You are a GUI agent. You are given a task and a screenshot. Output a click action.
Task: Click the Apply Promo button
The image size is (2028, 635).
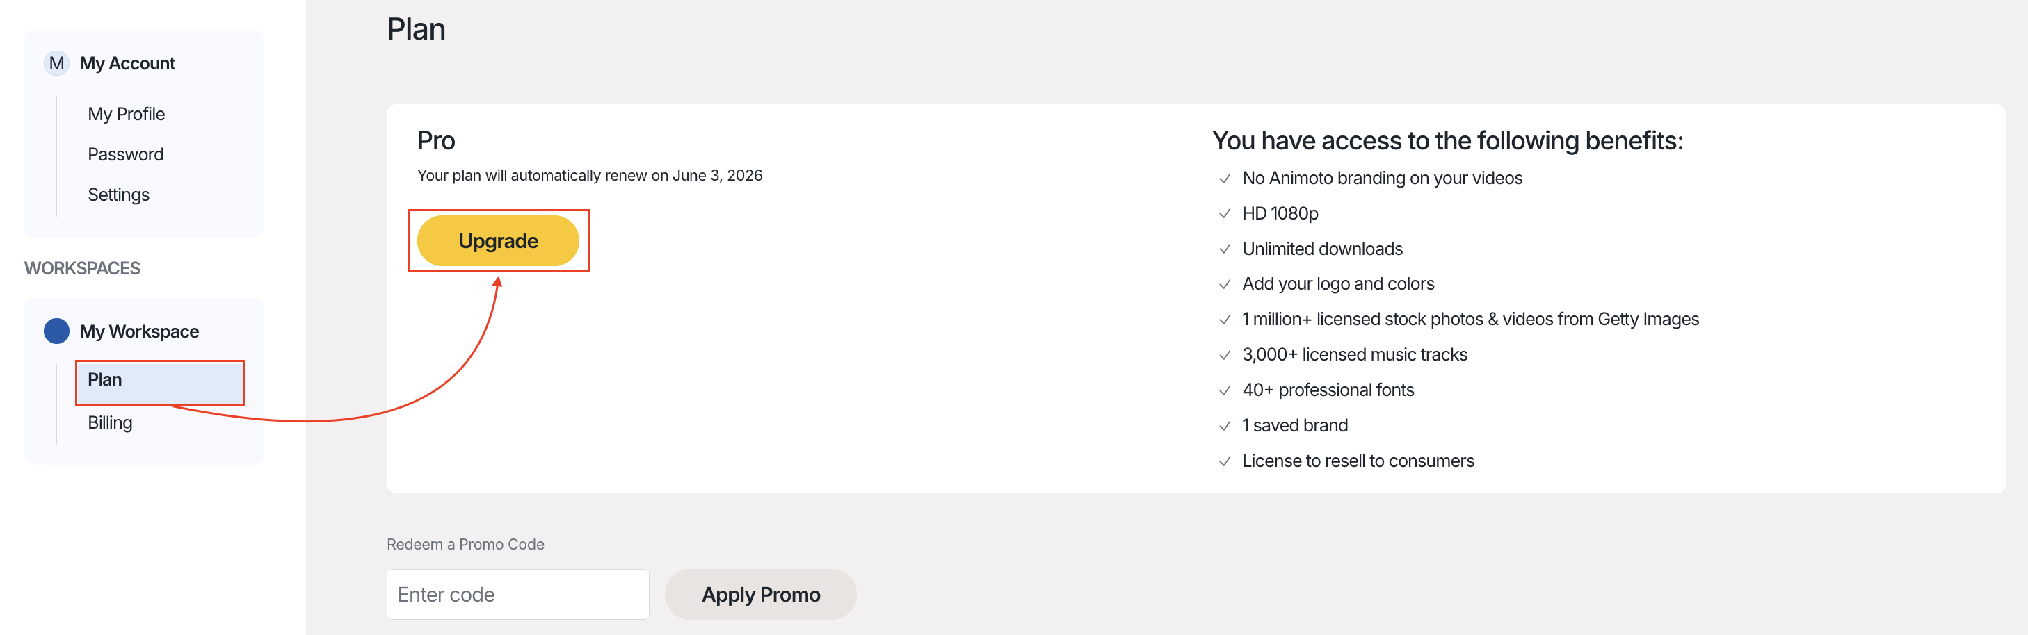click(x=759, y=594)
